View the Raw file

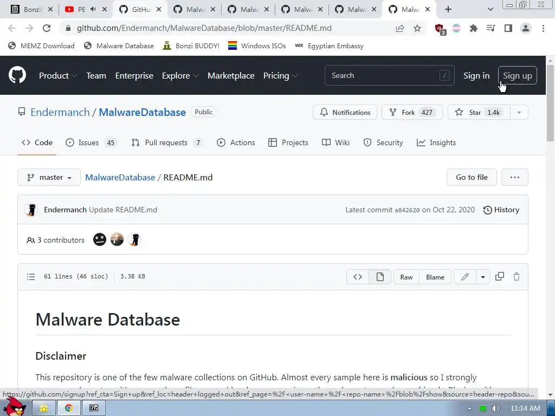click(x=406, y=277)
